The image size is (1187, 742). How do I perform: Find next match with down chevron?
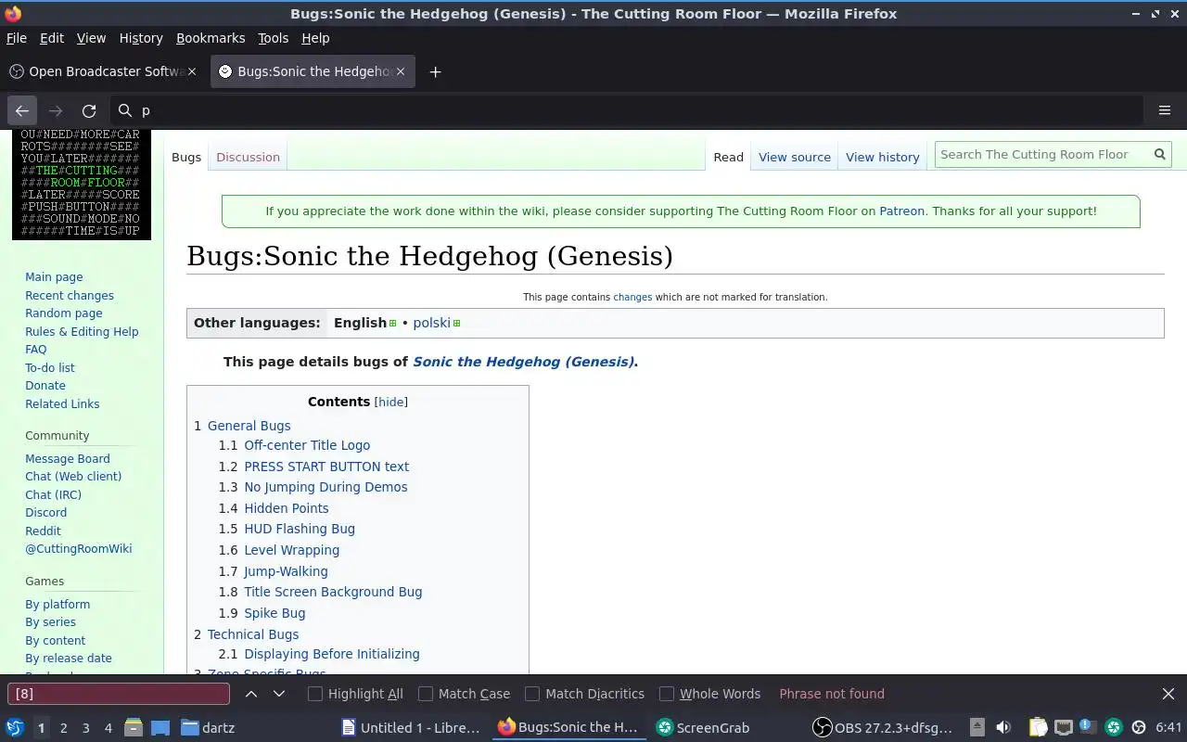point(279,694)
